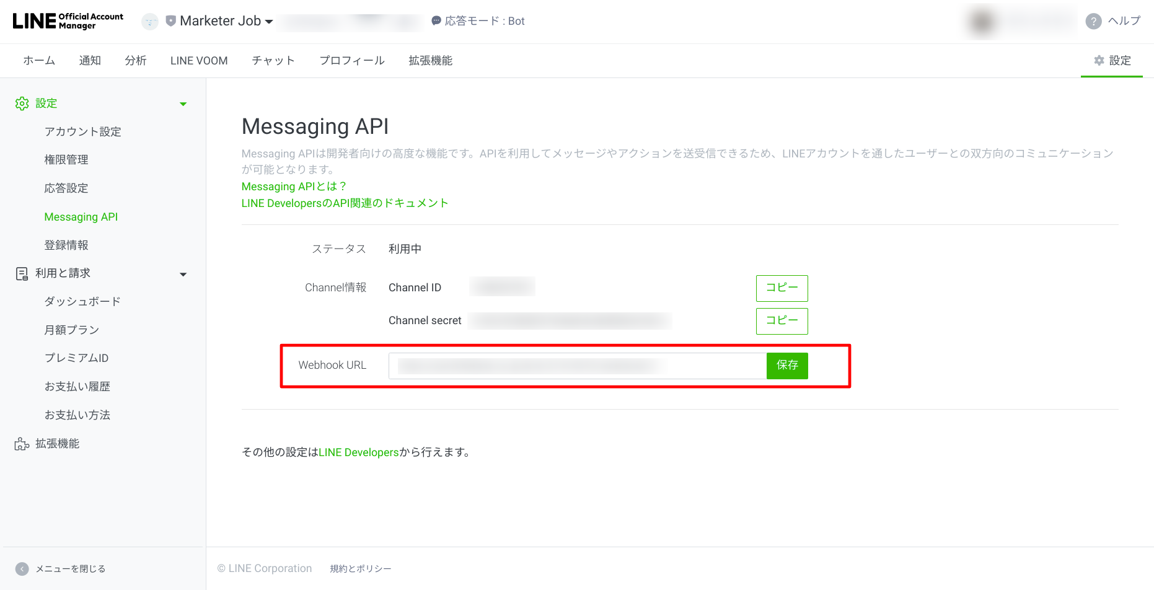Click the LINE Official Account Manager logo
This screenshot has height=590, width=1154.
[68, 21]
